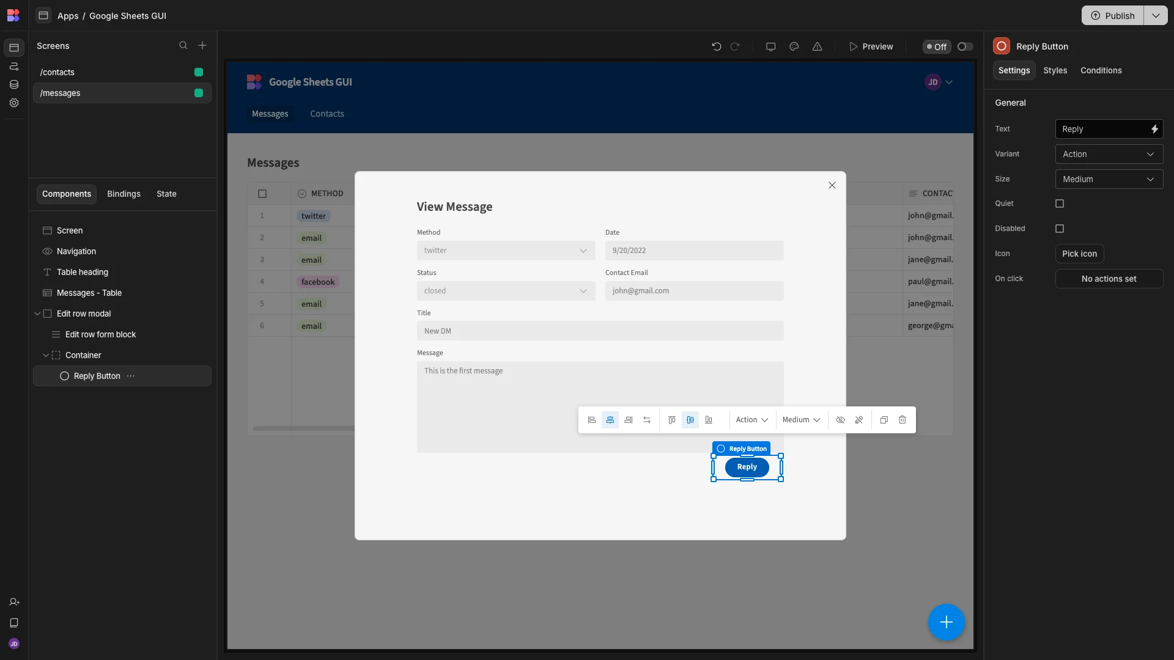Switch to the State tab
The width and height of the screenshot is (1174, 660).
[x=166, y=194]
